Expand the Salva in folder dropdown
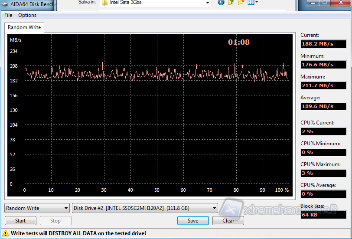This screenshot has height=239, width=352. coord(207,3)
